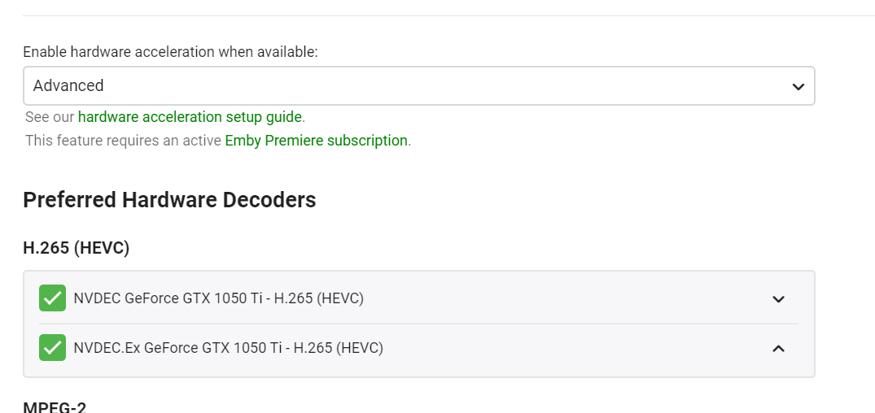Click the white checkmark icon beside NVDEC GeForce
The width and height of the screenshot is (875, 413).
[x=52, y=298]
